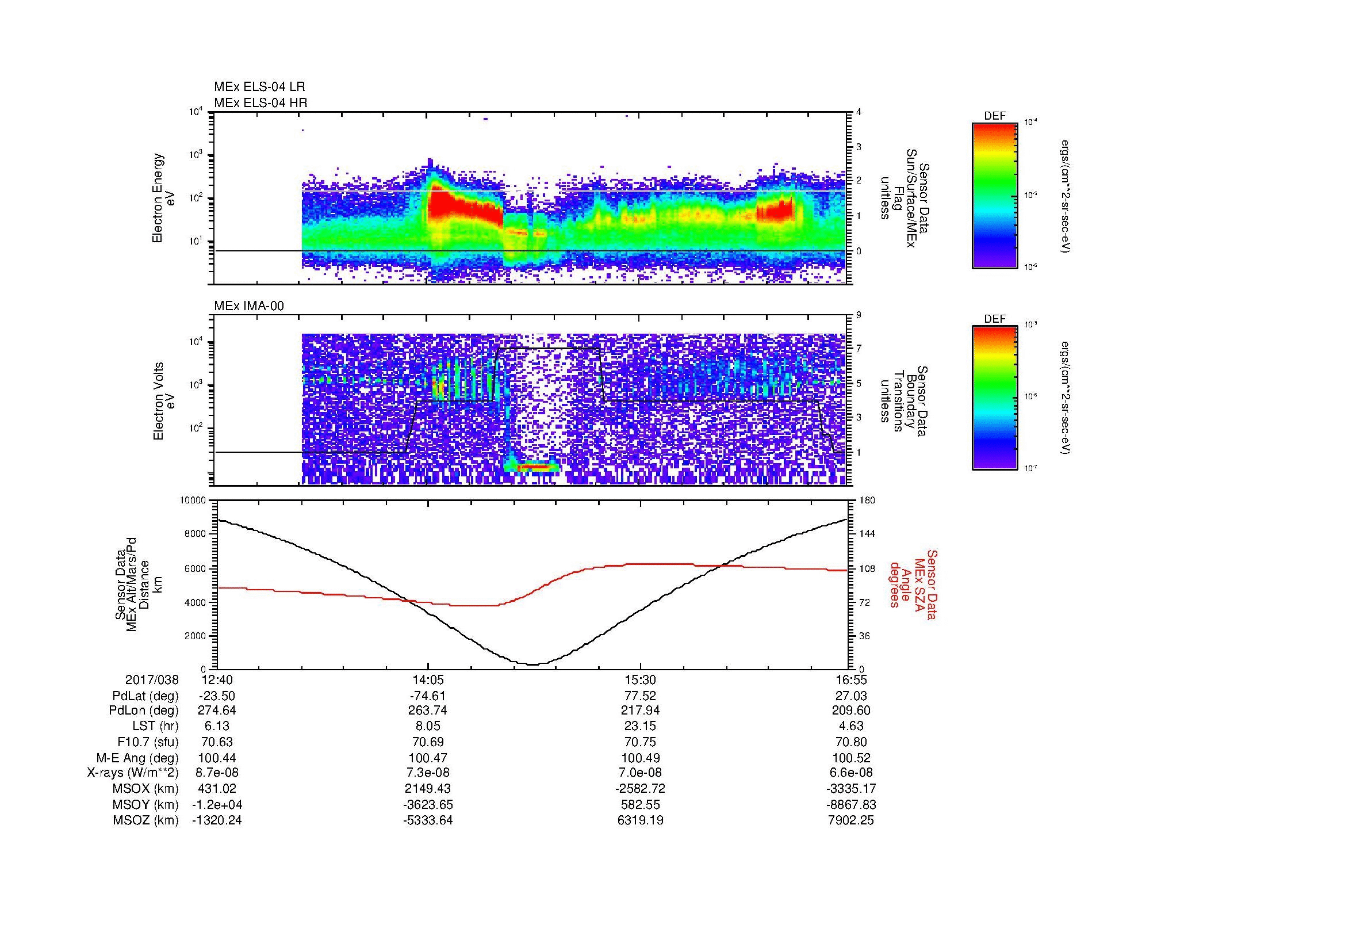
Task: Click the MEx IMA-00 panel title
Action: tap(248, 306)
